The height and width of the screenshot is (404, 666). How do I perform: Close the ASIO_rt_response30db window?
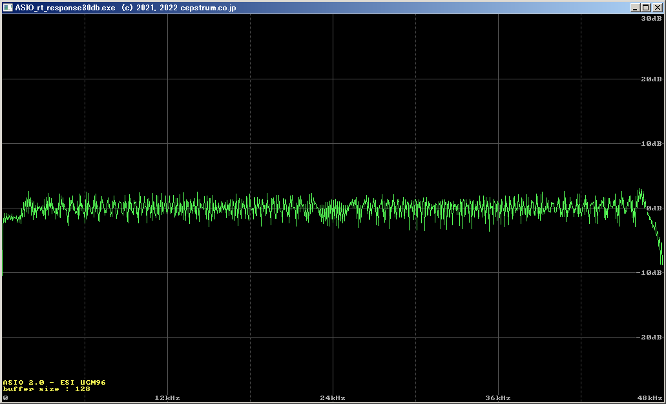point(657,8)
